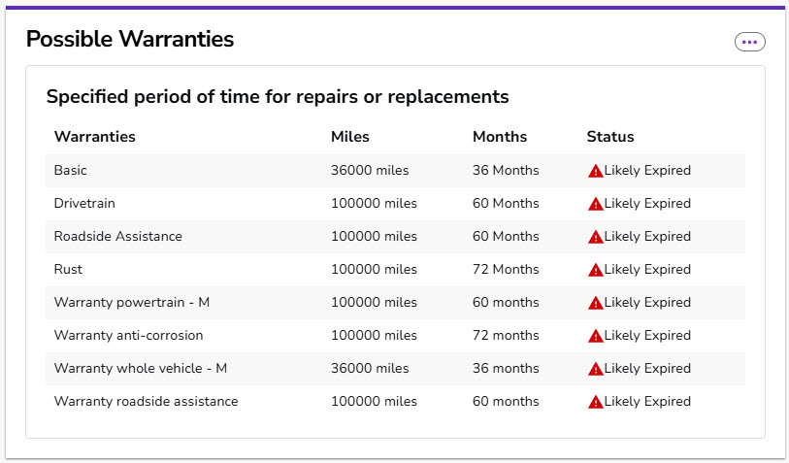This screenshot has height=463, width=789.
Task: Click the 36000 miles value in Basic row
Action: coord(369,171)
